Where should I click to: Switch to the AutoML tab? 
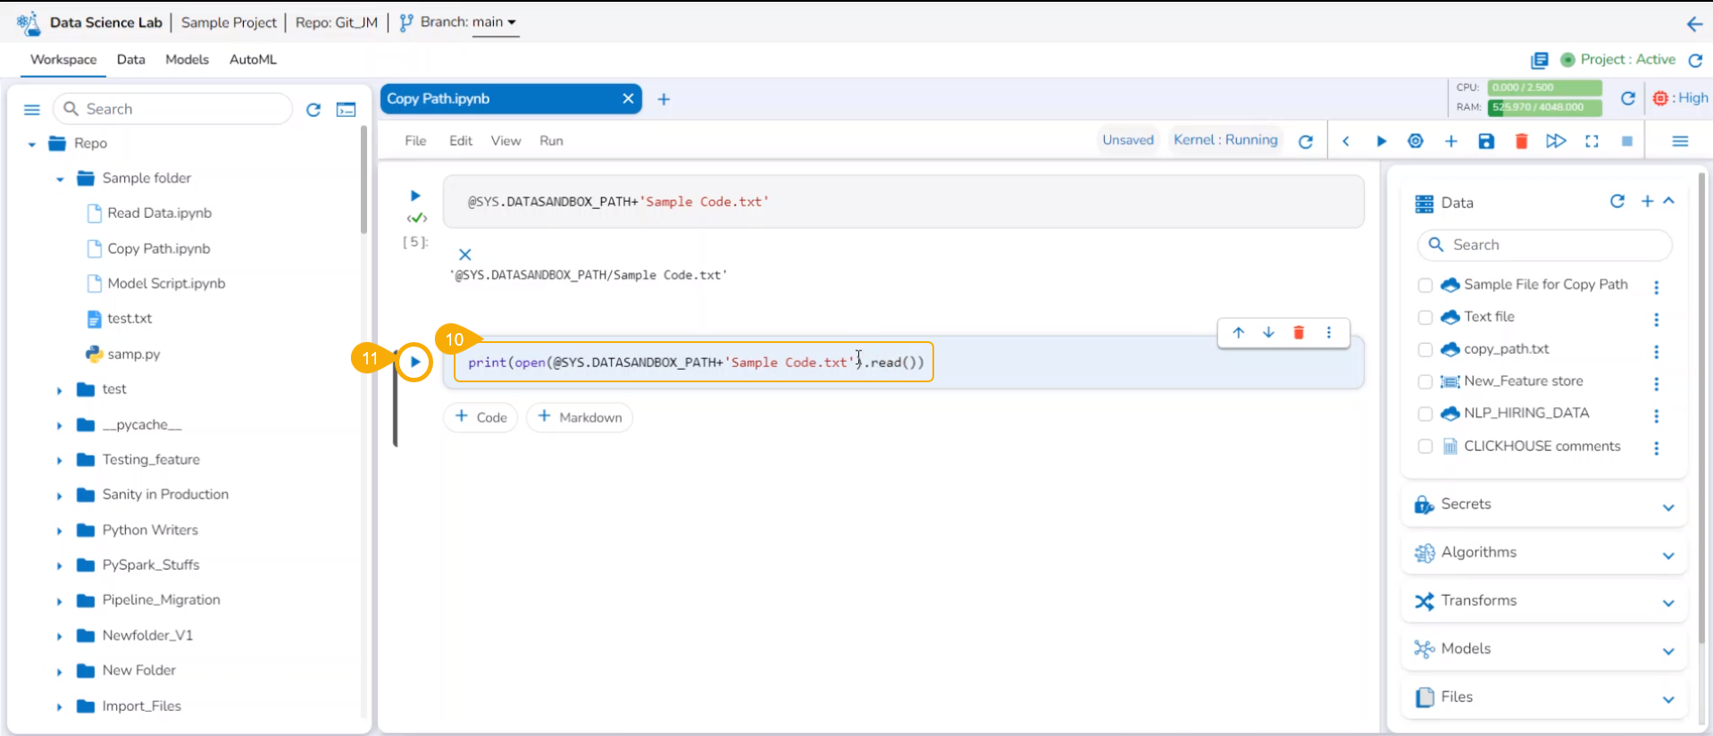pyautogui.click(x=253, y=60)
